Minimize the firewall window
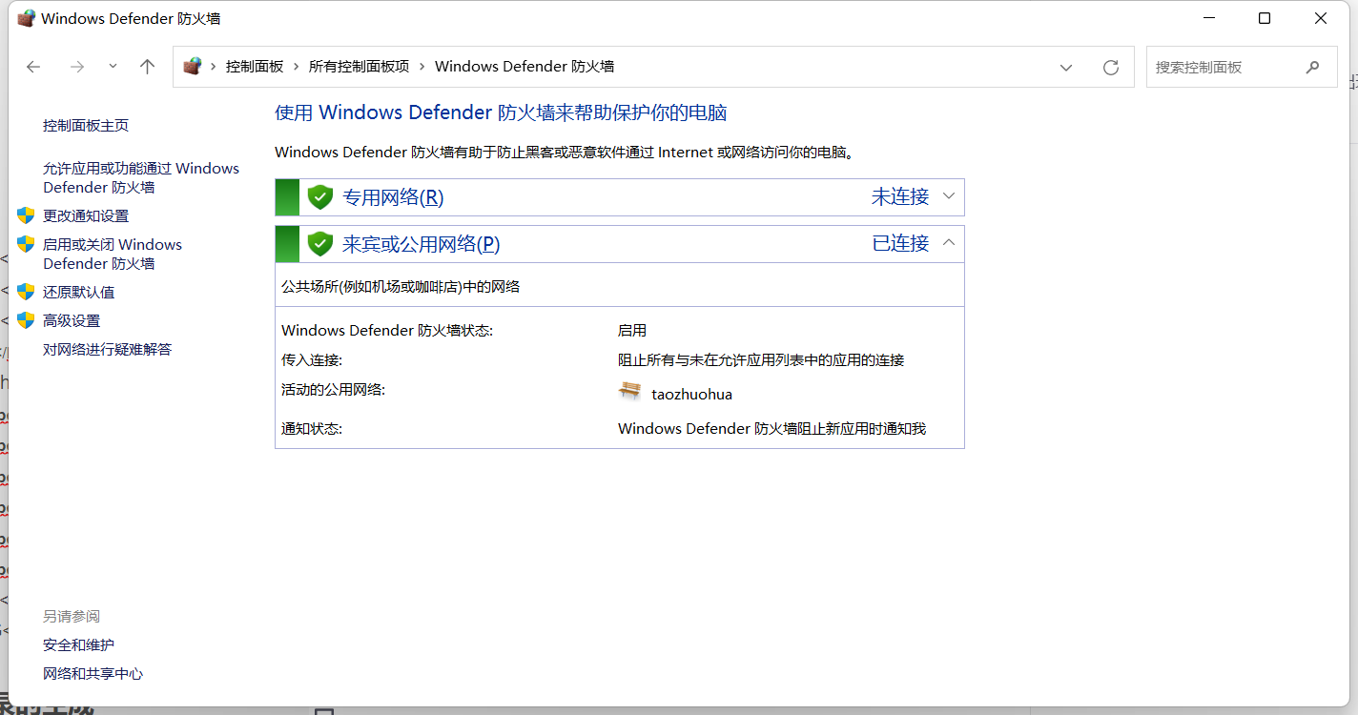Image resolution: width=1358 pixels, height=715 pixels. pos(1208,18)
